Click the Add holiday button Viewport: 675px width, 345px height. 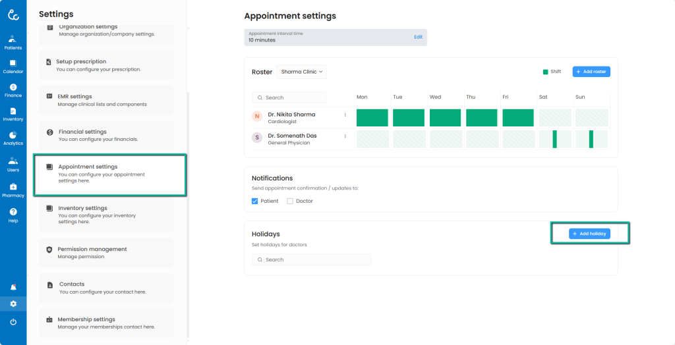(x=589, y=234)
